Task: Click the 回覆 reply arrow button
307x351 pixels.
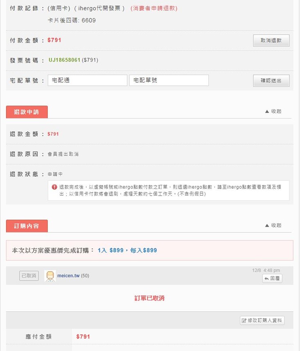Action: (x=272, y=279)
